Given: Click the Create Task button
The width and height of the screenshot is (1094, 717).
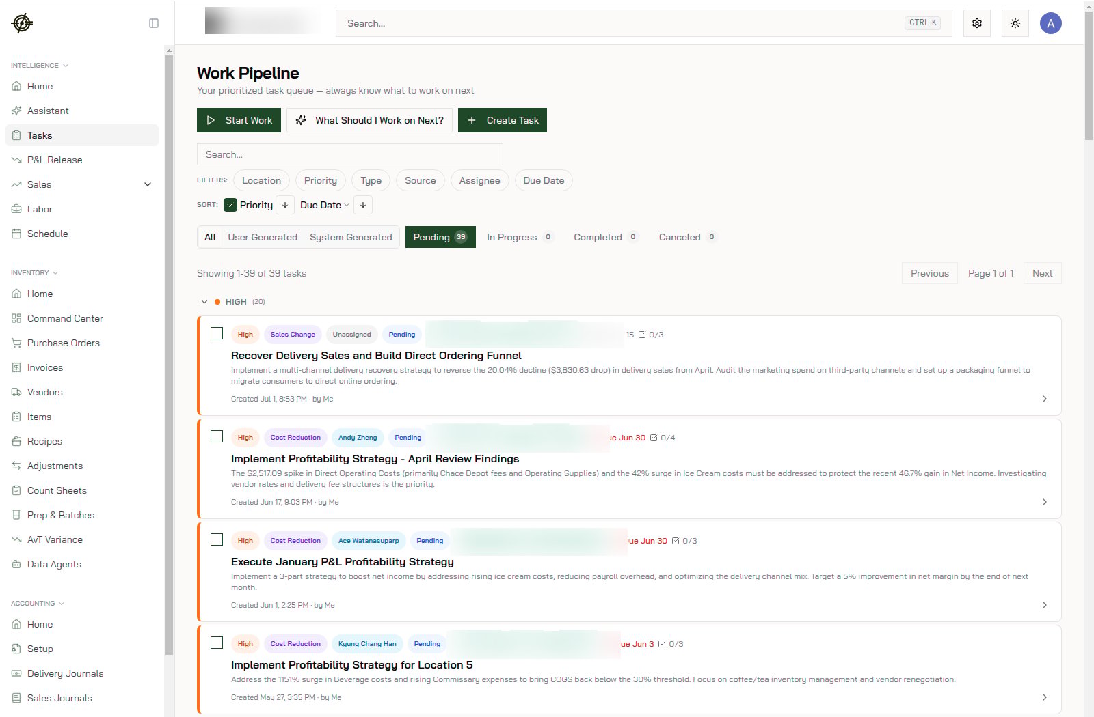Looking at the screenshot, I should [x=503, y=120].
